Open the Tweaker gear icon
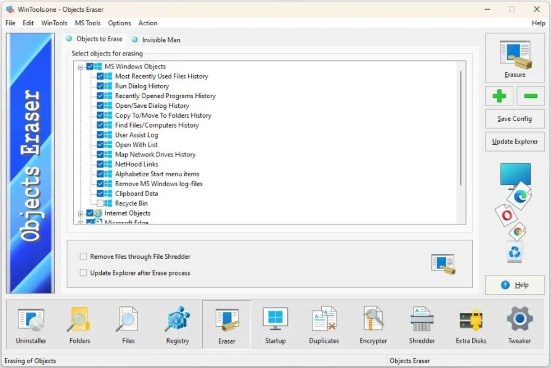Viewport: 551px width, 368px height. click(x=520, y=325)
